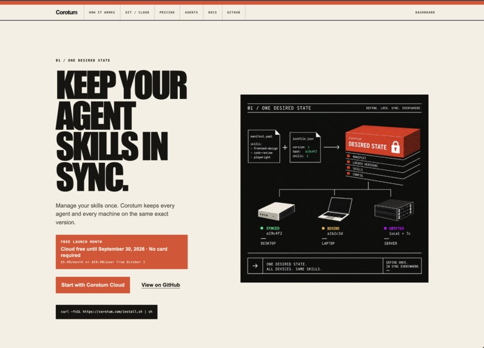Click the SERVER label in diagram
484x348 pixels.
coord(390,244)
